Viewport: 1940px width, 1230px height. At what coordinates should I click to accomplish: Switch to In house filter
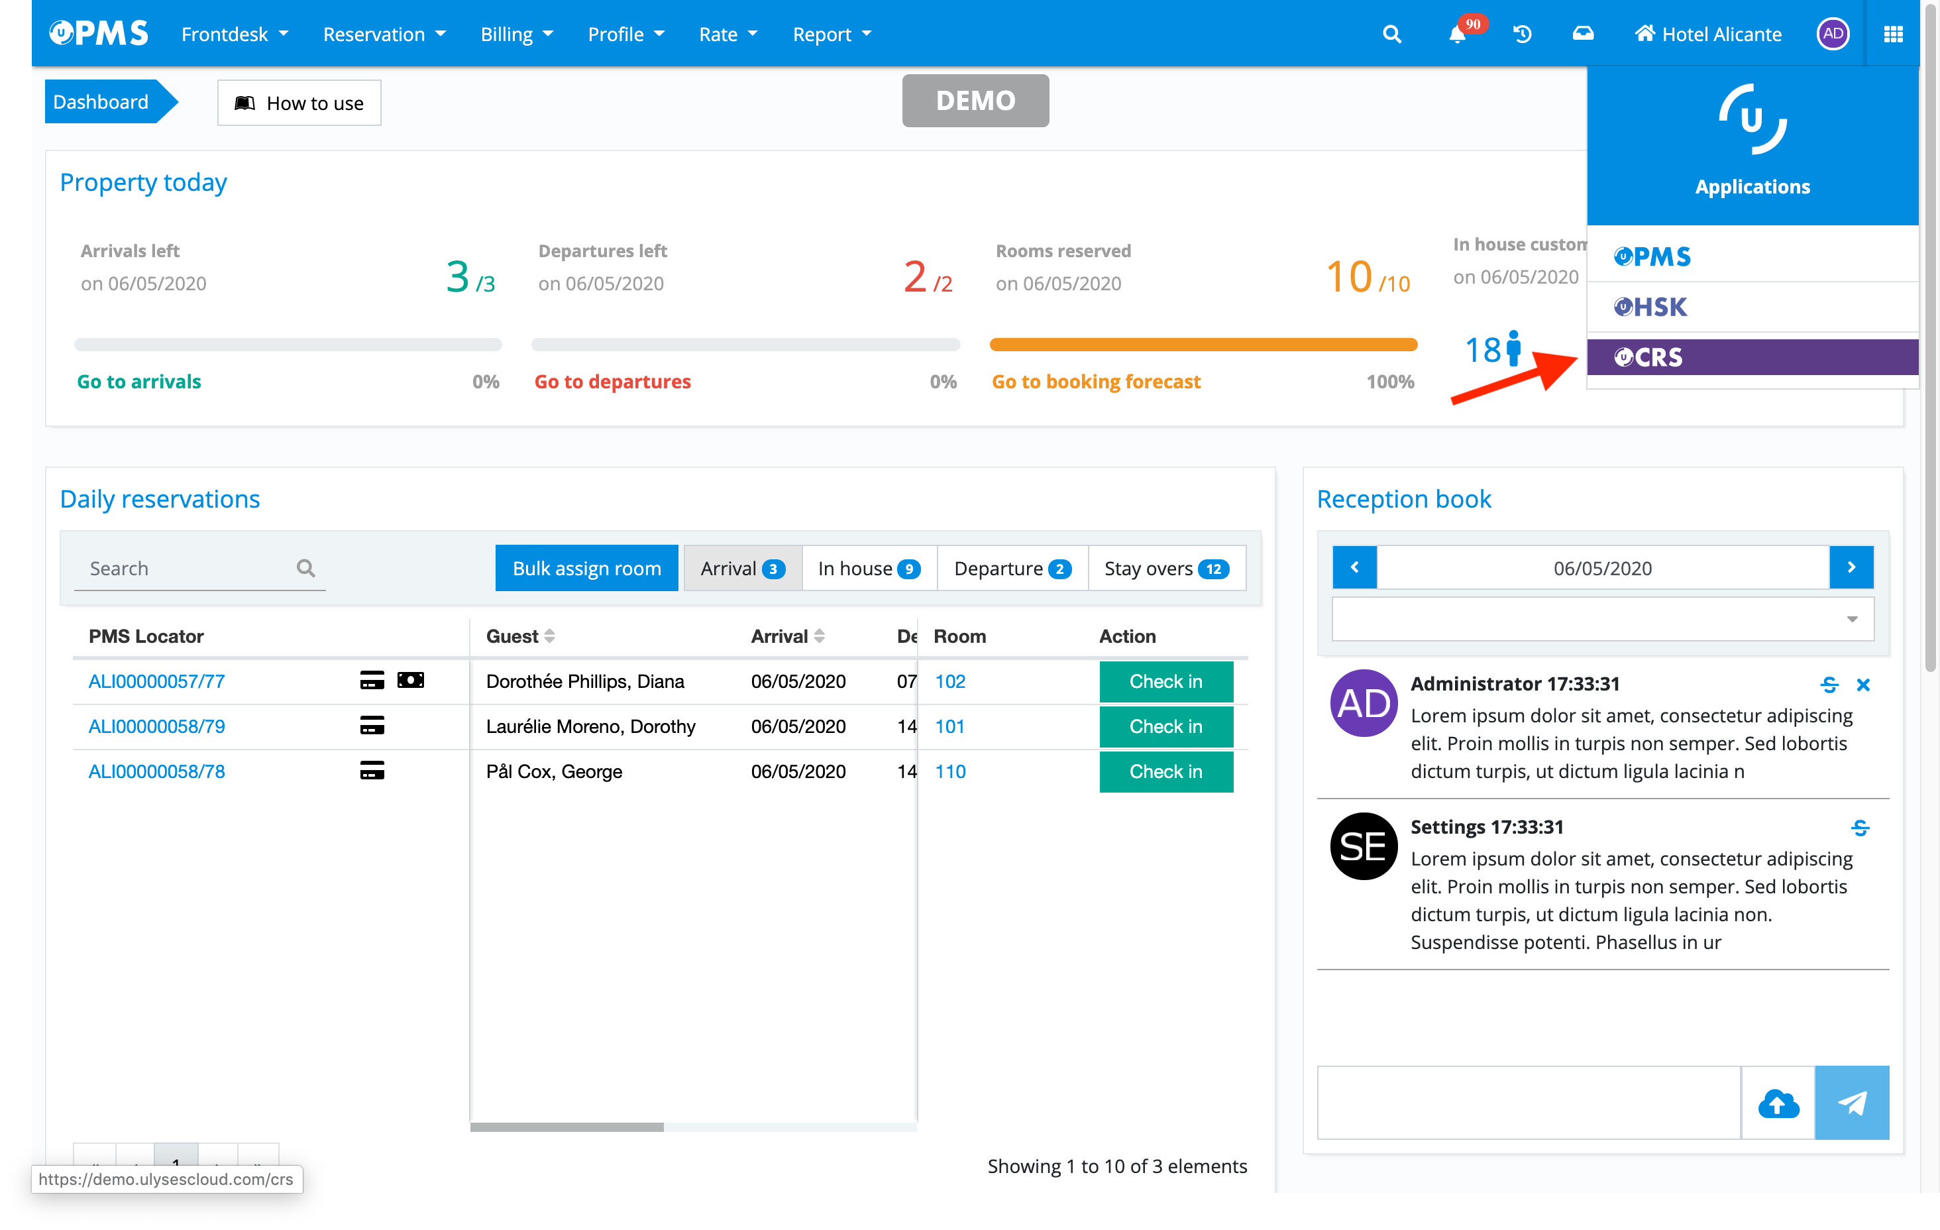pyautogui.click(x=869, y=568)
